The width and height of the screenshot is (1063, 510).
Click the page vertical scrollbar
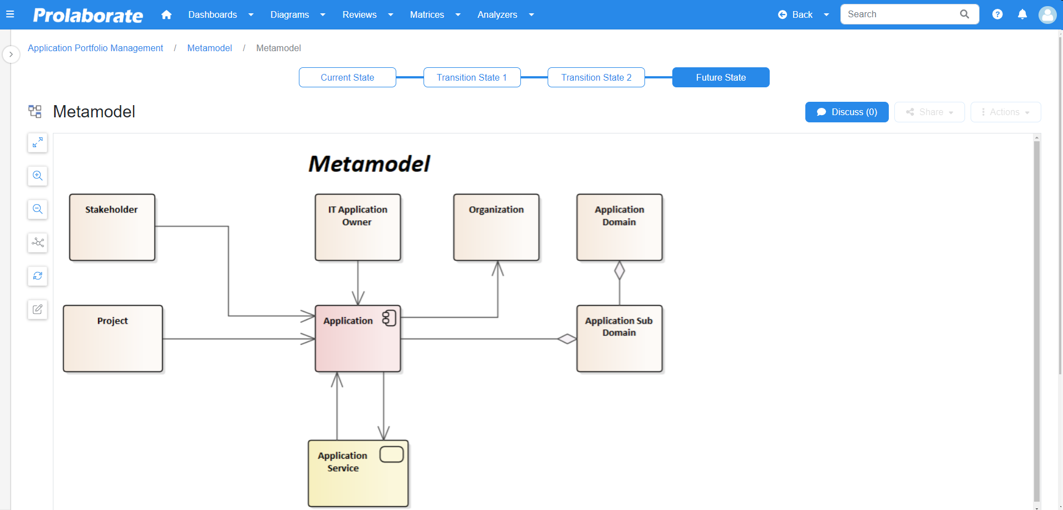pyautogui.click(x=1060, y=205)
